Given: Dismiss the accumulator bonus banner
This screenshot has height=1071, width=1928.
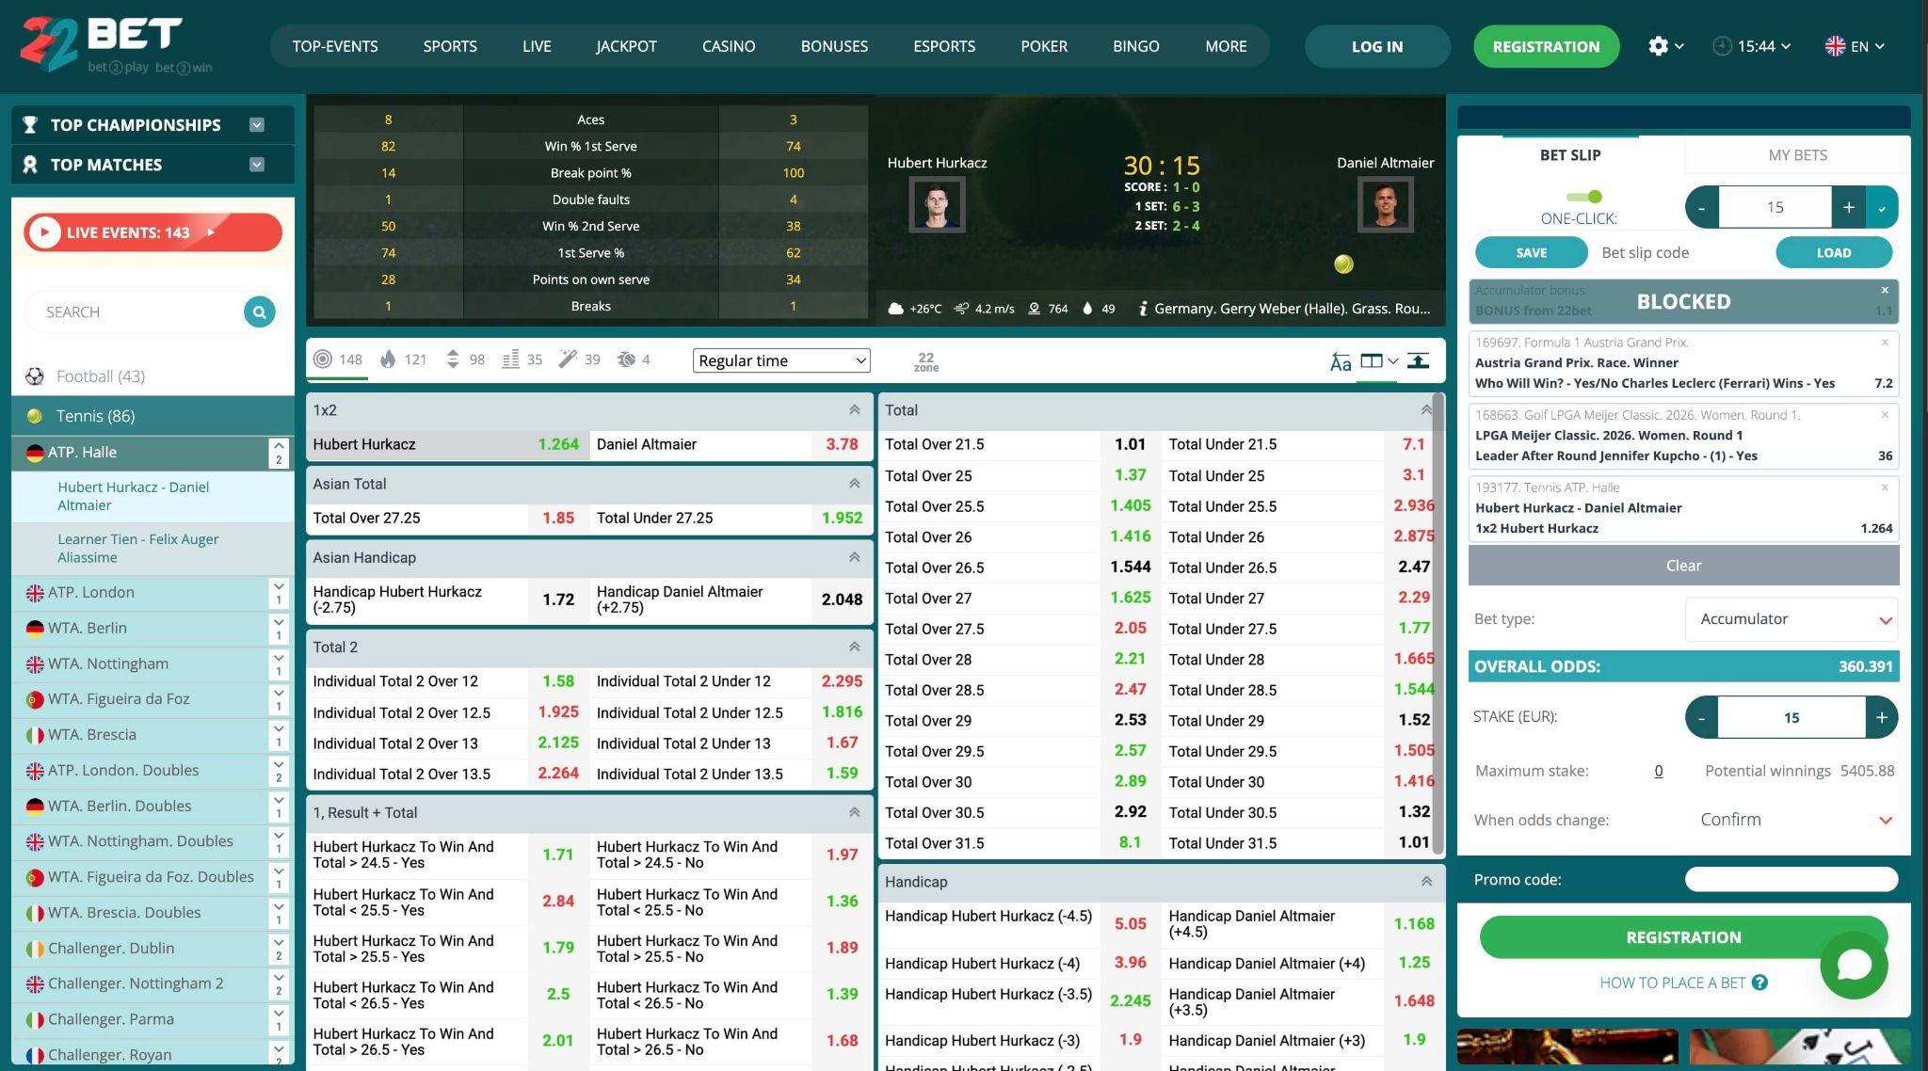Looking at the screenshot, I should coord(1885,290).
